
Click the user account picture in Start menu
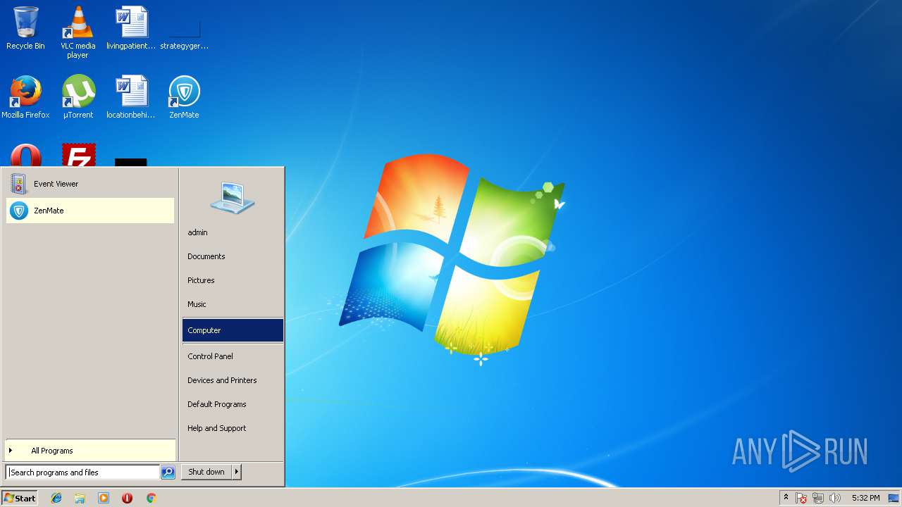(233, 197)
